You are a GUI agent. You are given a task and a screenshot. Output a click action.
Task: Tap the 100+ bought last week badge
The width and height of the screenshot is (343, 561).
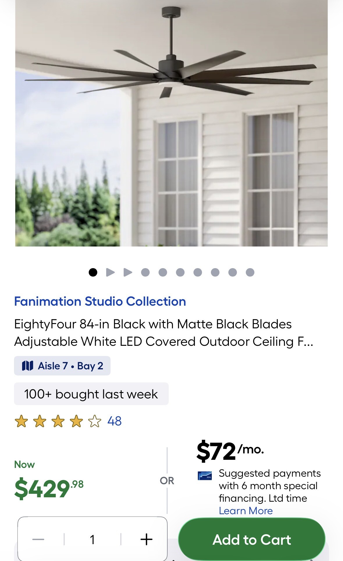[x=91, y=394]
